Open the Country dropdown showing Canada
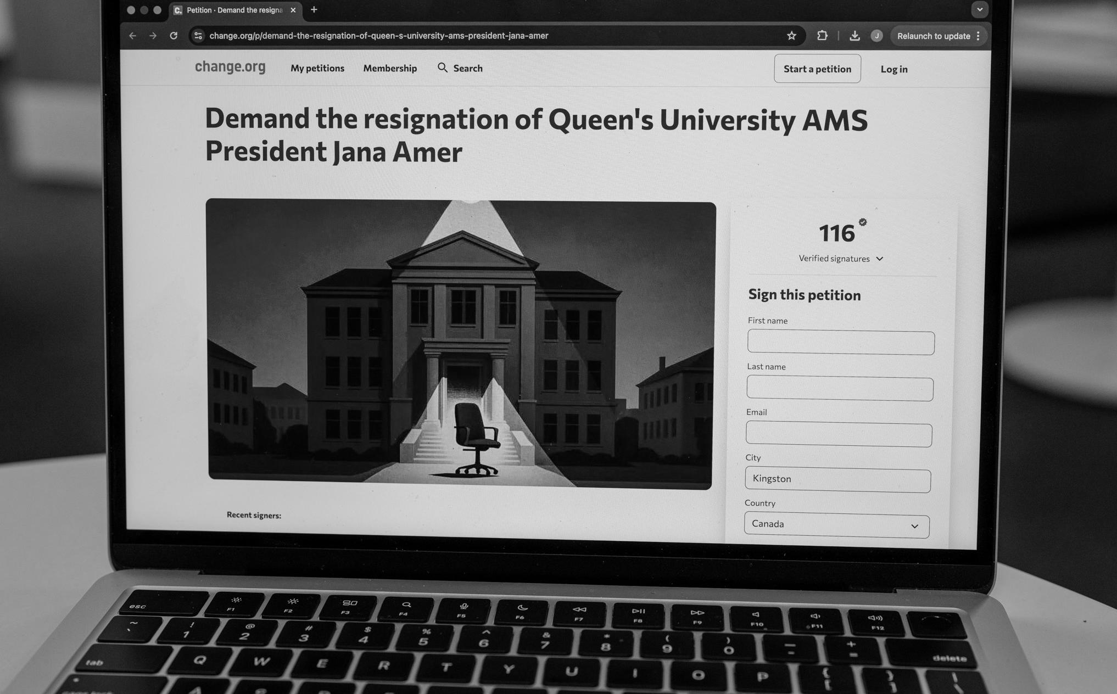The width and height of the screenshot is (1117, 694). click(x=836, y=525)
